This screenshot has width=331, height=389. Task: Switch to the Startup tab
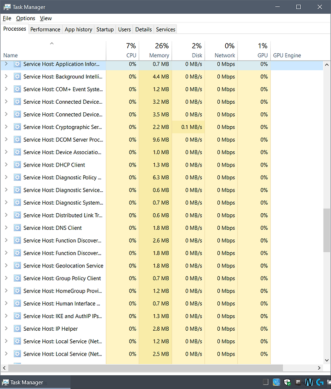tap(105, 29)
